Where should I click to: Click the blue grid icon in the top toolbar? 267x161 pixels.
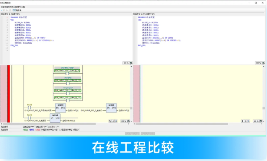click(x=14, y=10)
